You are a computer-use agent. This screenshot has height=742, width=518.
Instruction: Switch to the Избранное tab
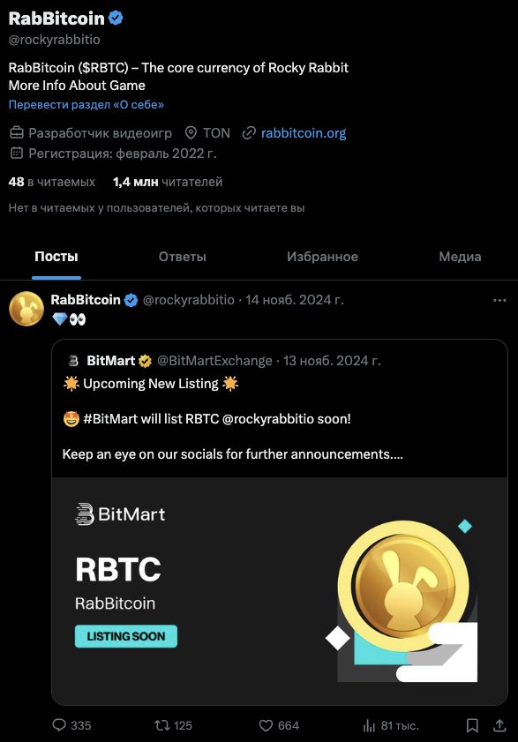click(x=322, y=257)
